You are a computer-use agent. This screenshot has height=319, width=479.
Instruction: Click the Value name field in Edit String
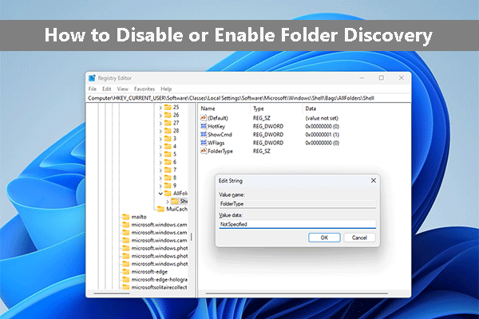pyautogui.click(x=297, y=204)
